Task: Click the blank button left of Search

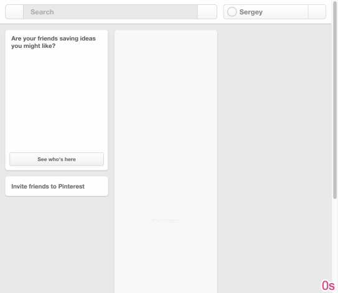Action: coord(14,12)
